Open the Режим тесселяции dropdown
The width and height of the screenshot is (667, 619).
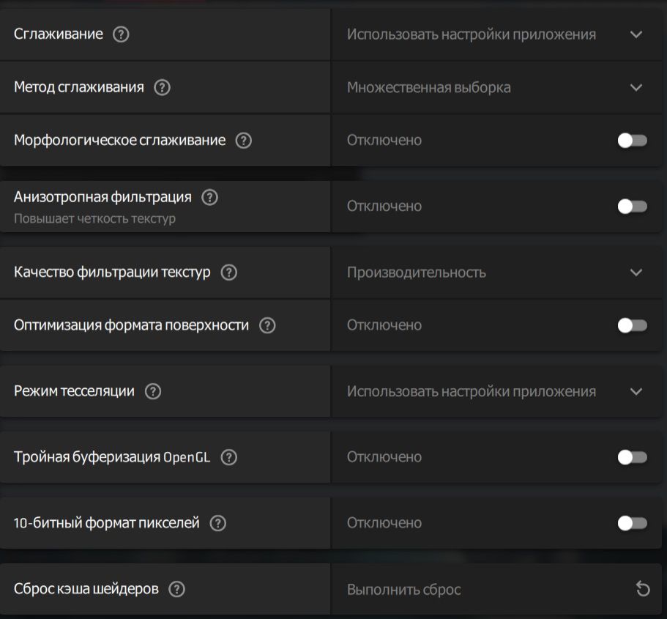click(636, 391)
